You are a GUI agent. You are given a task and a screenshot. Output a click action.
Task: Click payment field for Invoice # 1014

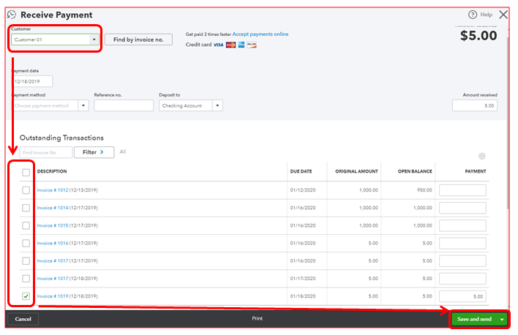(x=462, y=208)
